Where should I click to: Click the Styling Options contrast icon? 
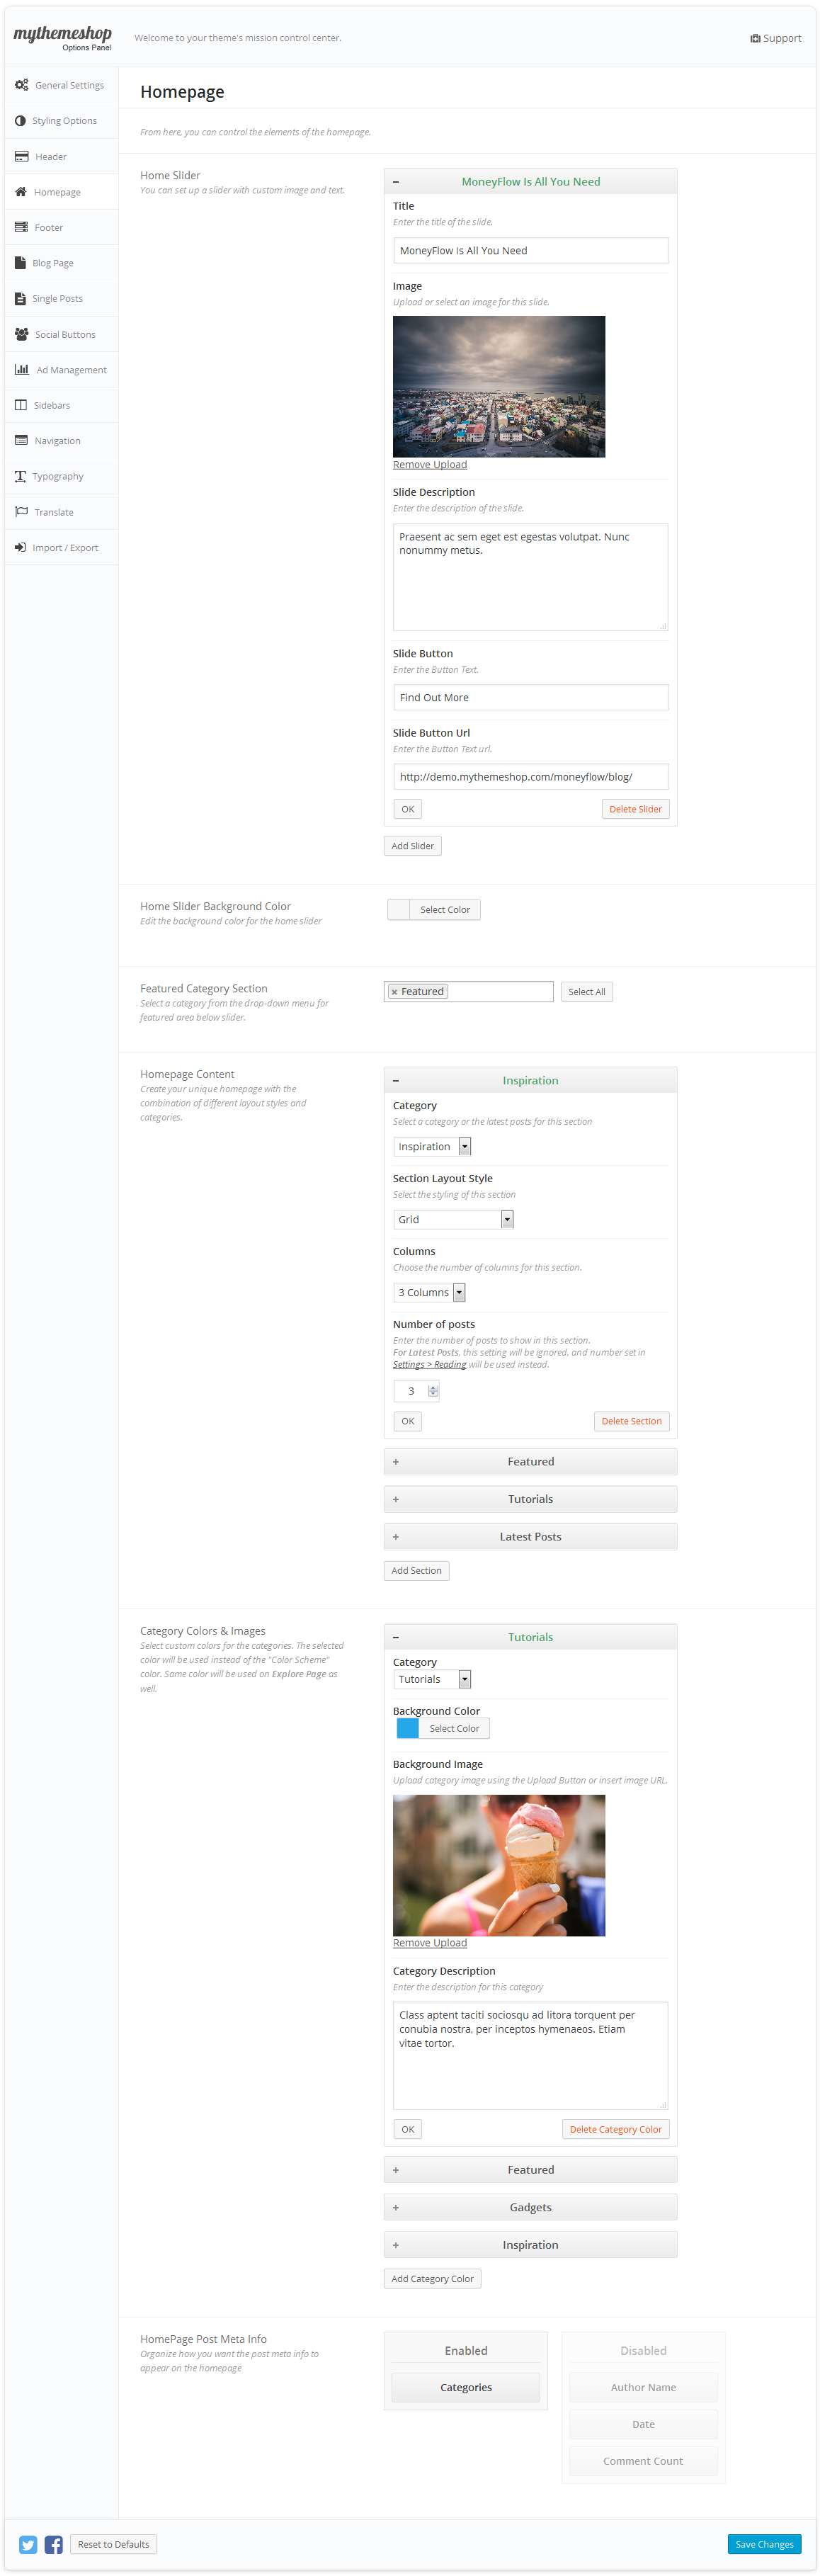20,121
